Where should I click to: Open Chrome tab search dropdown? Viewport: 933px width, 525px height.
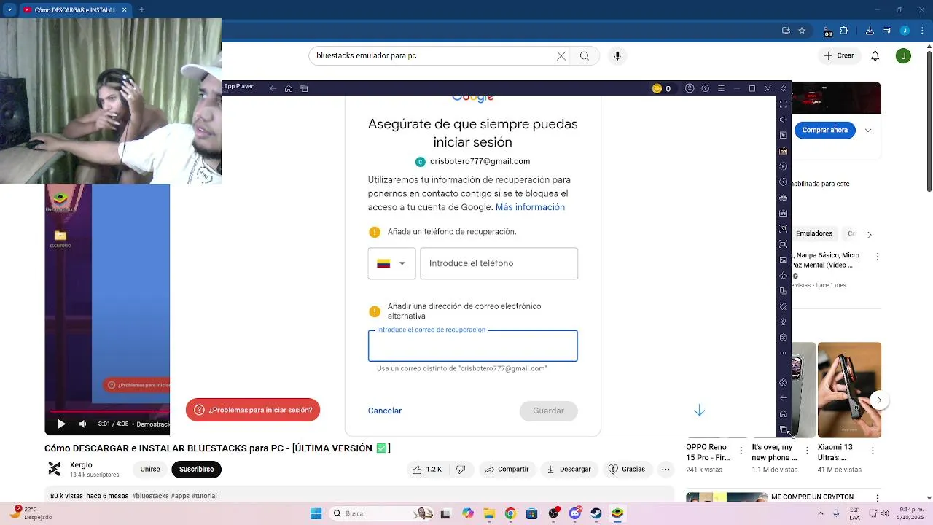pyautogui.click(x=9, y=9)
